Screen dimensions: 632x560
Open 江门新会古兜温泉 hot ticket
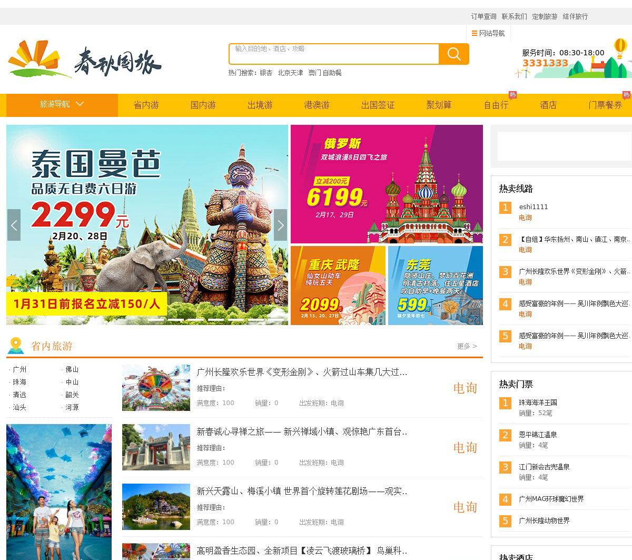[544, 467]
